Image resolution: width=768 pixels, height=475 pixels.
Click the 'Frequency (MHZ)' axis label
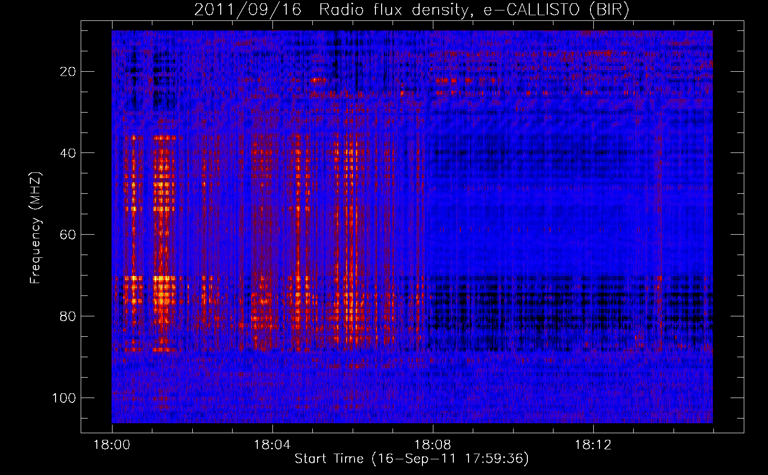(x=36, y=228)
